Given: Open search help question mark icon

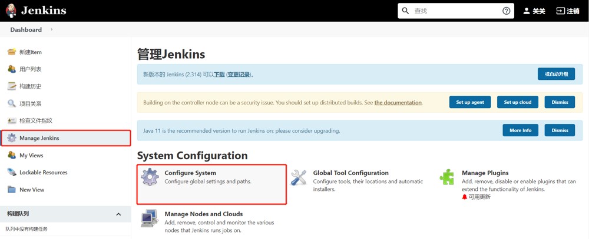Looking at the screenshot, I should (x=507, y=11).
